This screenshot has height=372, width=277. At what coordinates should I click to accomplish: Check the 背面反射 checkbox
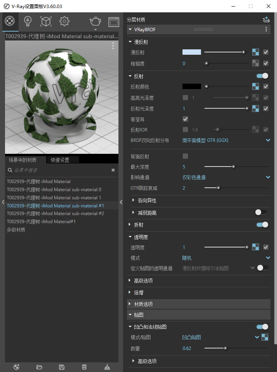pos(186,156)
